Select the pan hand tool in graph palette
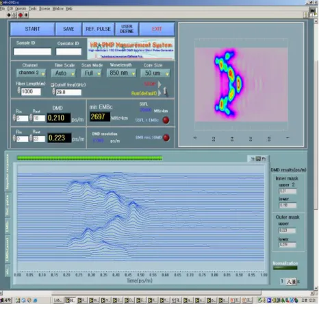Image resolution: width=319 pixels, height=310 pixels. [264, 158]
